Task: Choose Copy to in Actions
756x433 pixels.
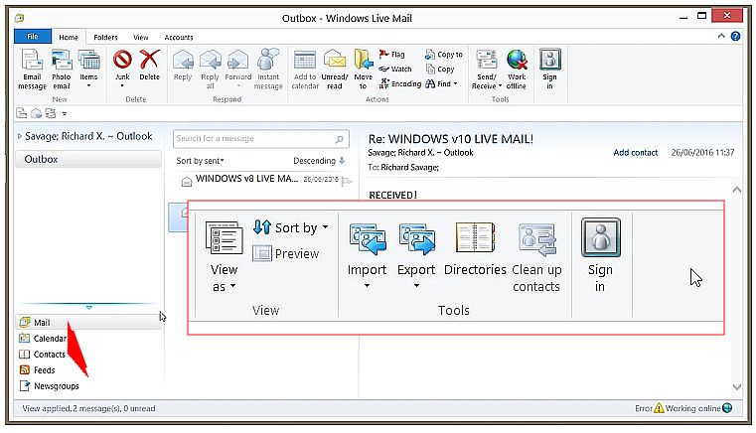Action: [x=444, y=55]
